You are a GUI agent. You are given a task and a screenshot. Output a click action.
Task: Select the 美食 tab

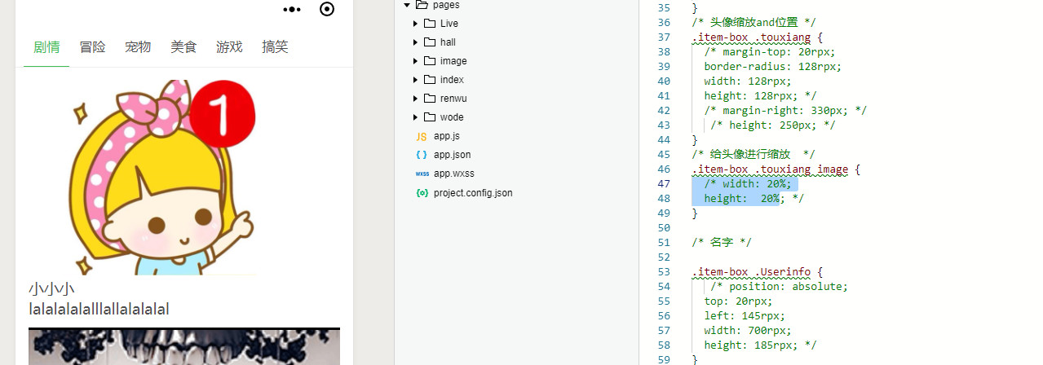tap(183, 47)
